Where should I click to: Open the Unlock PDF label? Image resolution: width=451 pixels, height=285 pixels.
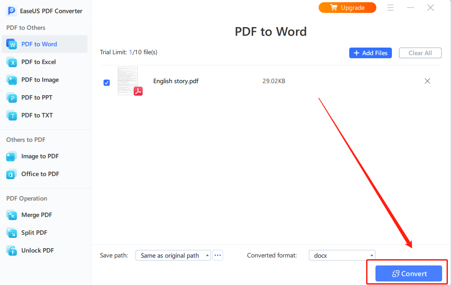pyautogui.click(x=37, y=250)
